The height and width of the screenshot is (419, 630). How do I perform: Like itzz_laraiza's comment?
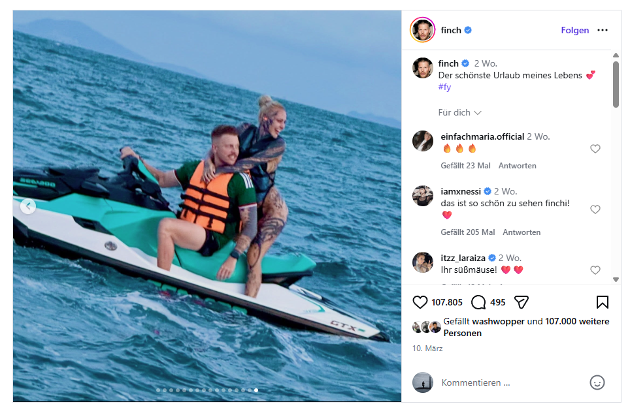tap(595, 270)
